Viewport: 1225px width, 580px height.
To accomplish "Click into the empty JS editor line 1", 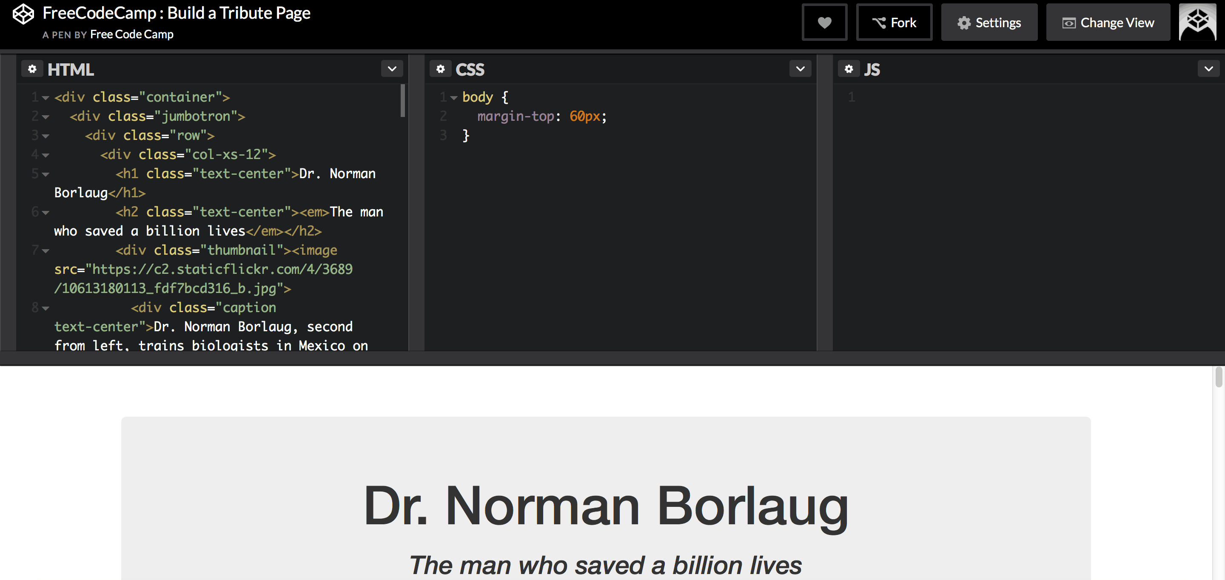I will [x=999, y=97].
